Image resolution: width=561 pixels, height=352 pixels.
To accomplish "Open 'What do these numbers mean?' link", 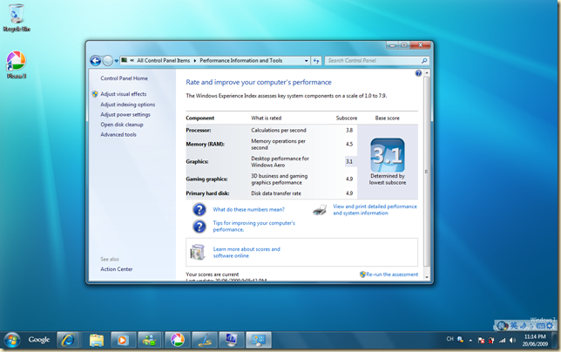I will [x=248, y=210].
